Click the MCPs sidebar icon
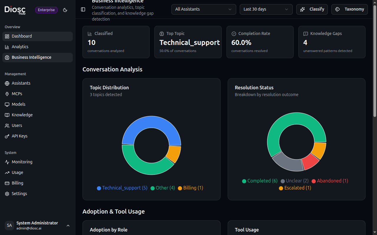The image size is (377, 235). [7, 94]
